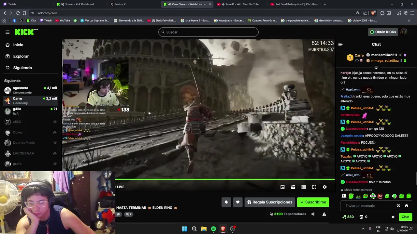Viewport: 417px width, 234px height.
Task: Switch to theater mode
Action: 304,187
